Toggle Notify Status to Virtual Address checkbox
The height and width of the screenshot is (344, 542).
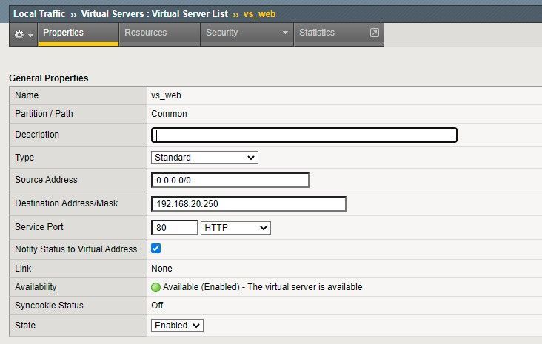156,249
